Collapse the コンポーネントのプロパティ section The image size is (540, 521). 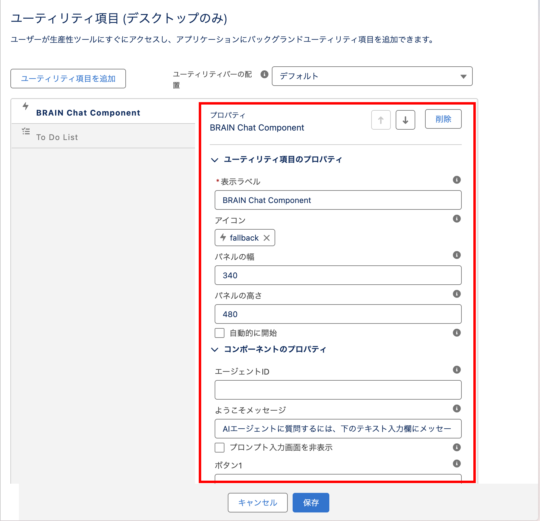(x=215, y=349)
